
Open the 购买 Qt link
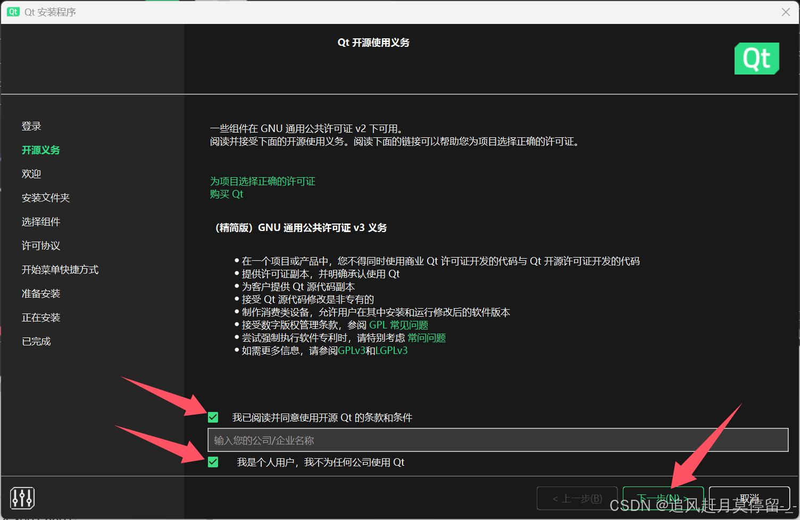click(227, 194)
